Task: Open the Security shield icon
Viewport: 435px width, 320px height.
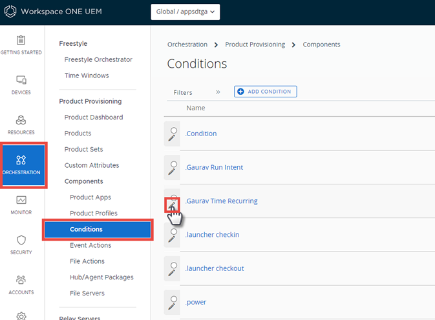Action: (x=21, y=240)
